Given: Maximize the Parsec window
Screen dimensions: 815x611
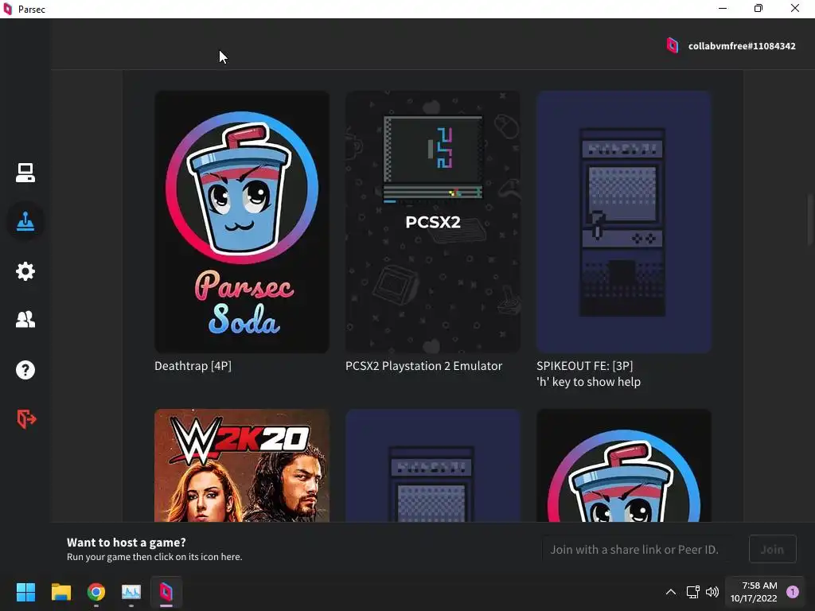Looking at the screenshot, I should tap(758, 8).
